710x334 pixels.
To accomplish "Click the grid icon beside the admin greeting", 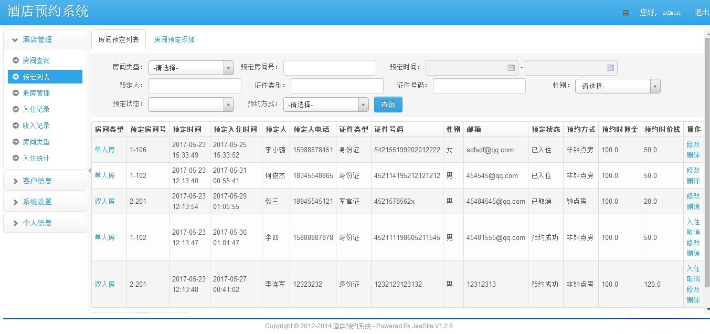I will 626,13.
